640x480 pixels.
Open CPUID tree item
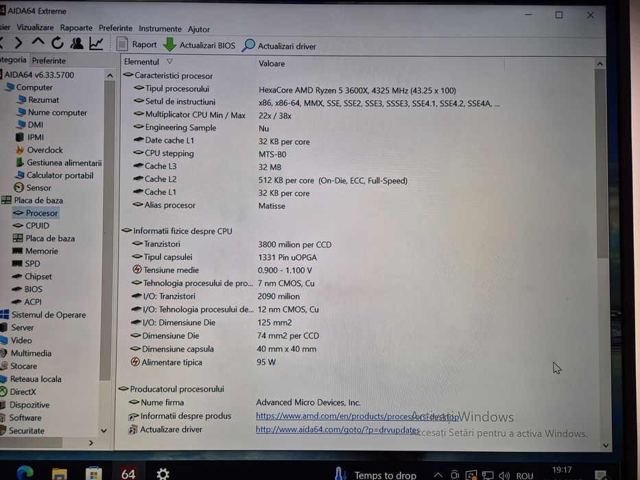[31, 226]
